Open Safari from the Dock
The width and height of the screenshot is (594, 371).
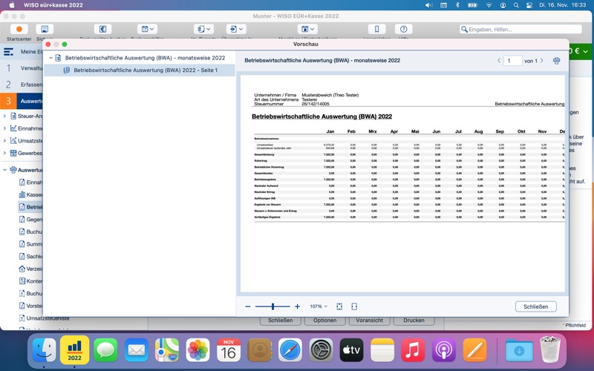tap(290, 350)
